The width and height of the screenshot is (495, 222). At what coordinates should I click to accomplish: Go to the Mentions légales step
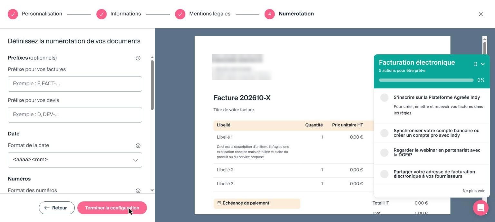click(x=209, y=14)
